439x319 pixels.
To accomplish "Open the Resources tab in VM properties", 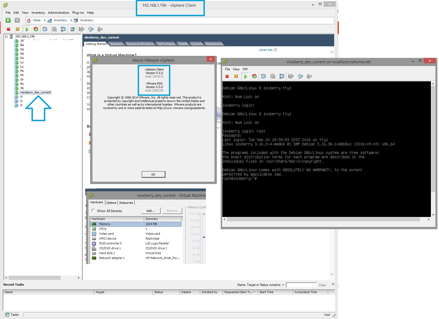I will 126,203.
